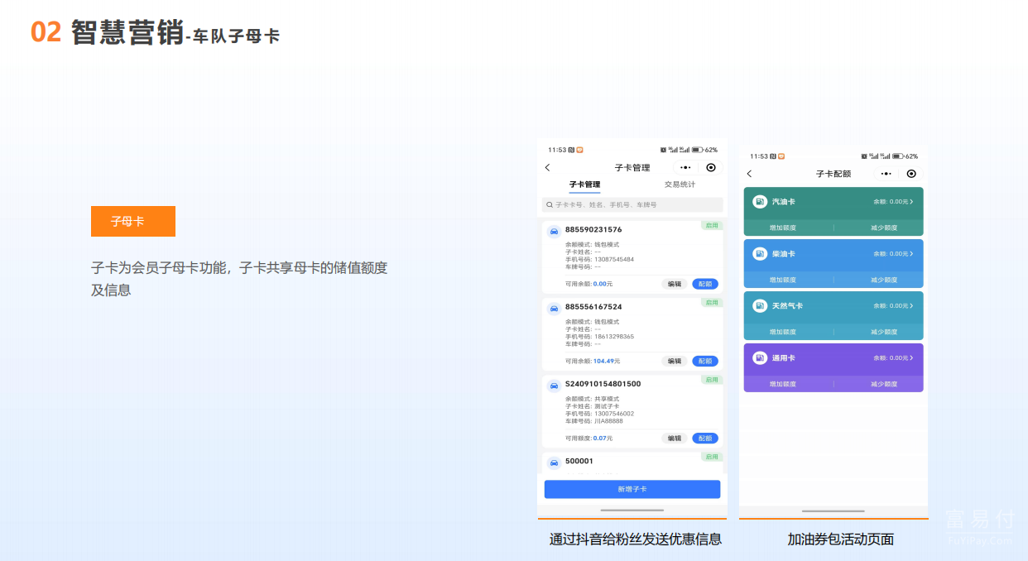Click the fuel pump icon on 柴油卡

point(760,254)
